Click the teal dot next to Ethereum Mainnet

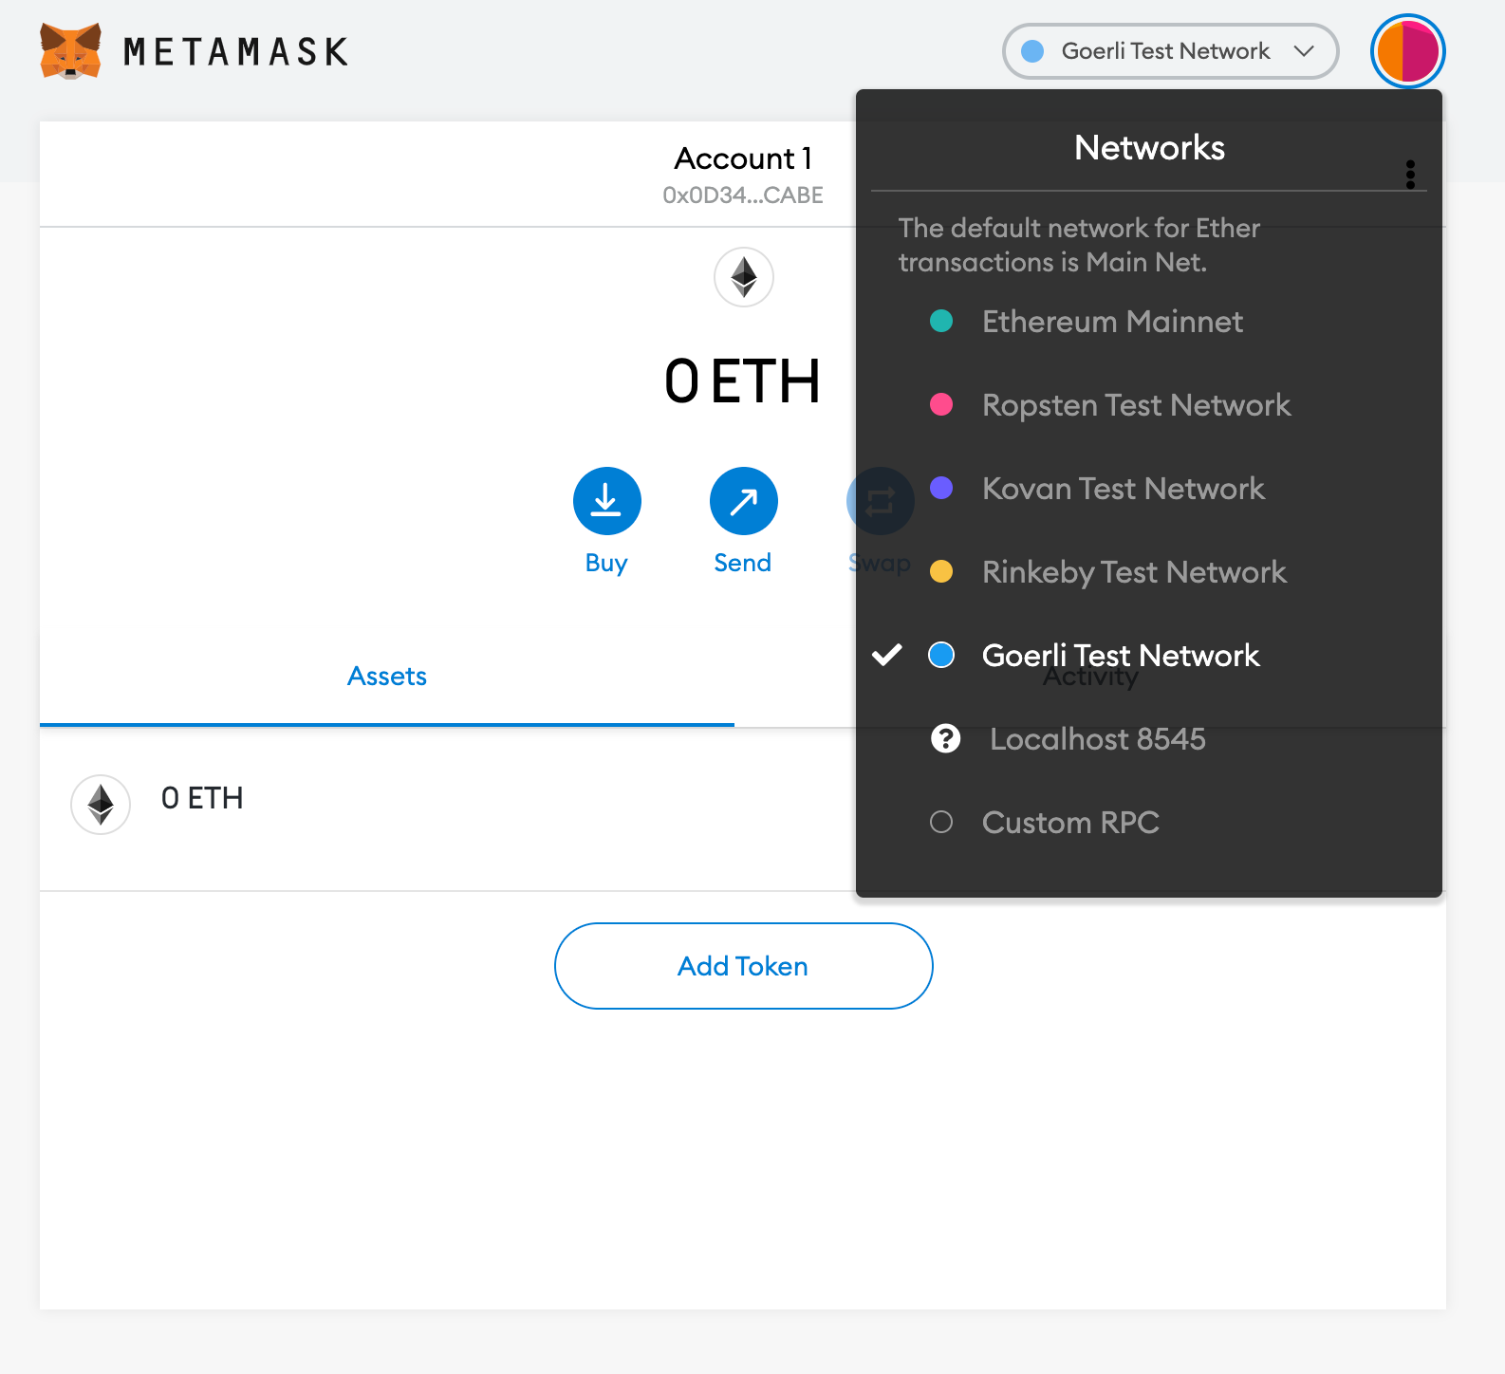(941, 321)
